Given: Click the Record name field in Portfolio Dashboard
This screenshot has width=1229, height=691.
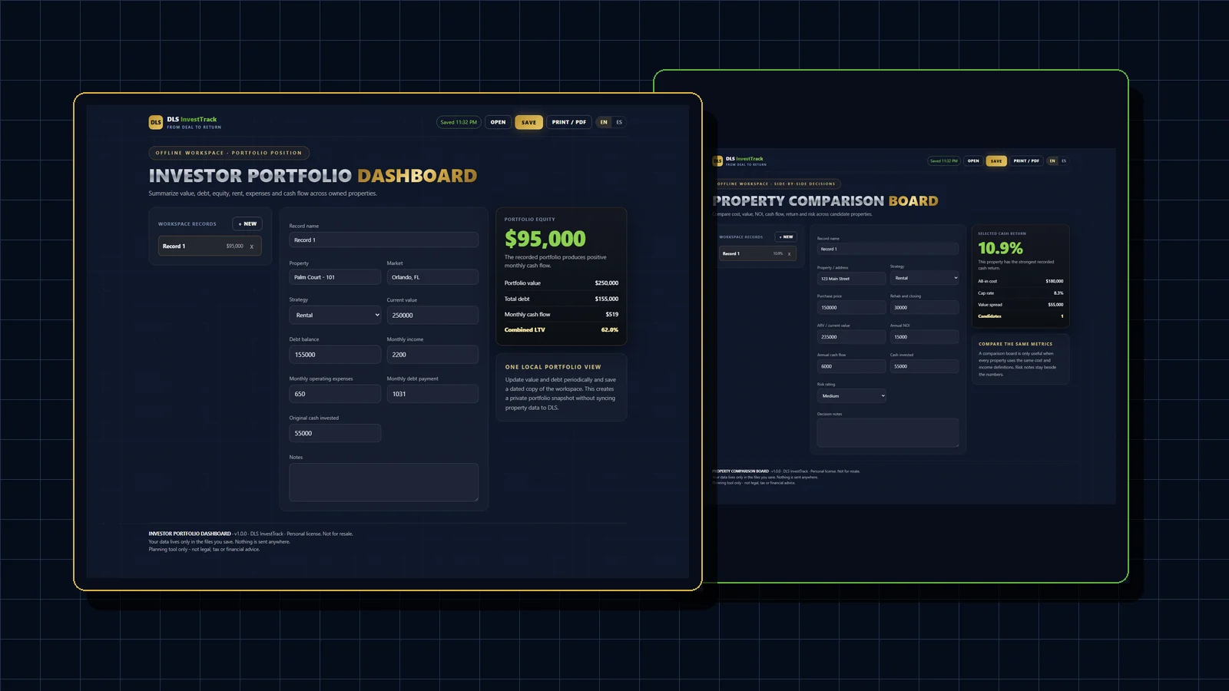Looking at the screenshot, I should 383,240.
